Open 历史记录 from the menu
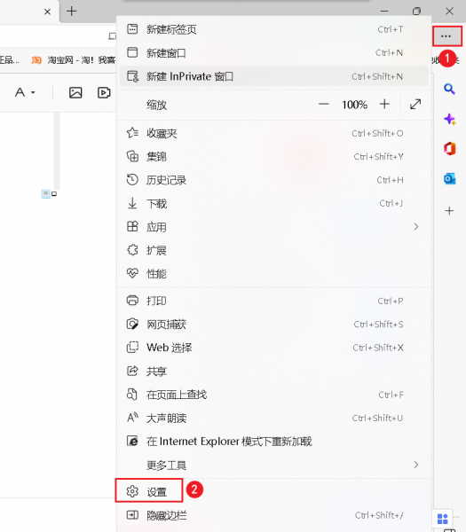Screen dimensions: 466x532 (273, 180)
